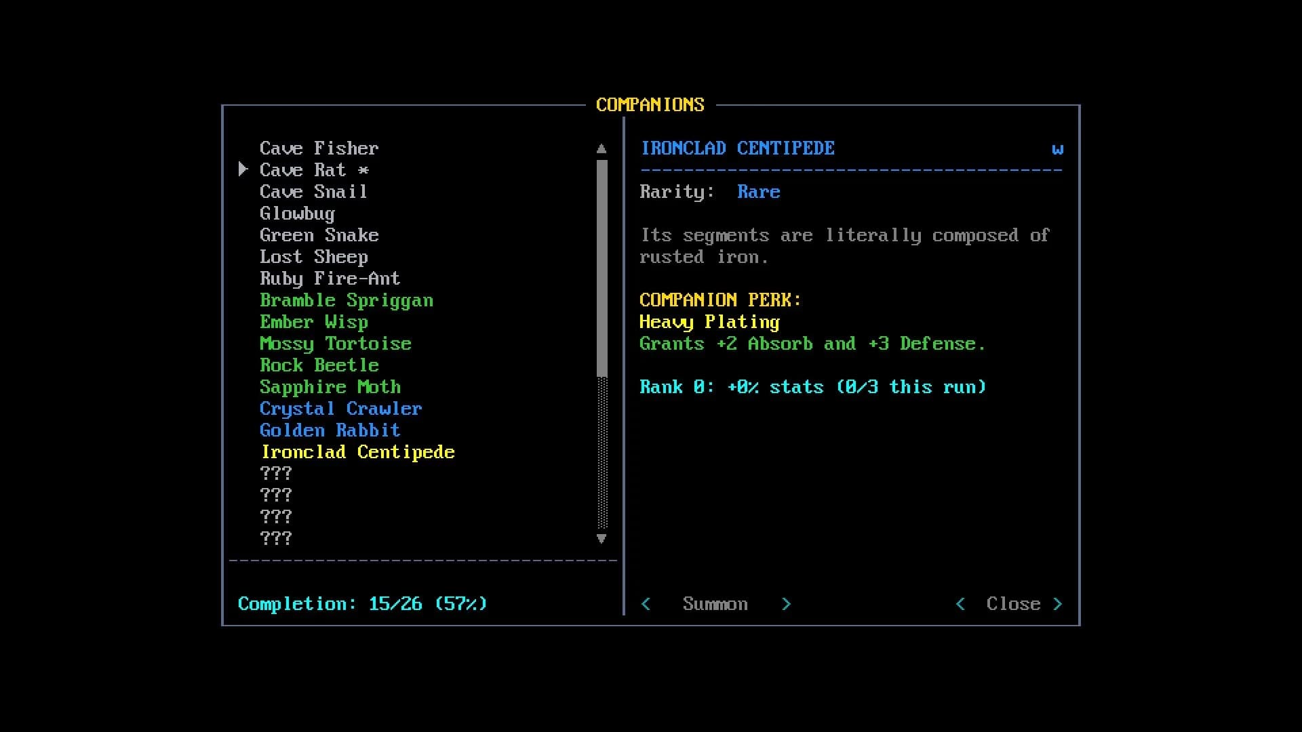Click the right arrow beside Summon
Screen dimensions: 1302x732
coord(786,604)
